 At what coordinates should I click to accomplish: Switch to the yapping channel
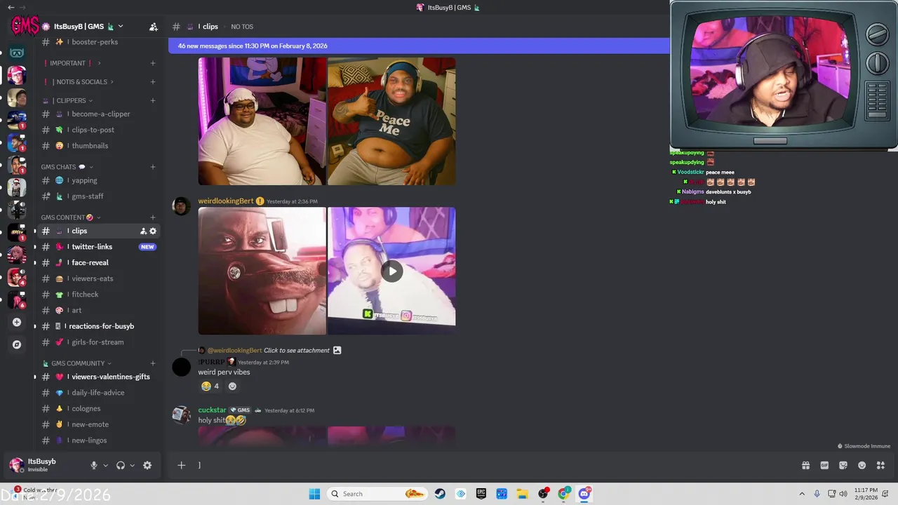[x=98, y=180]
